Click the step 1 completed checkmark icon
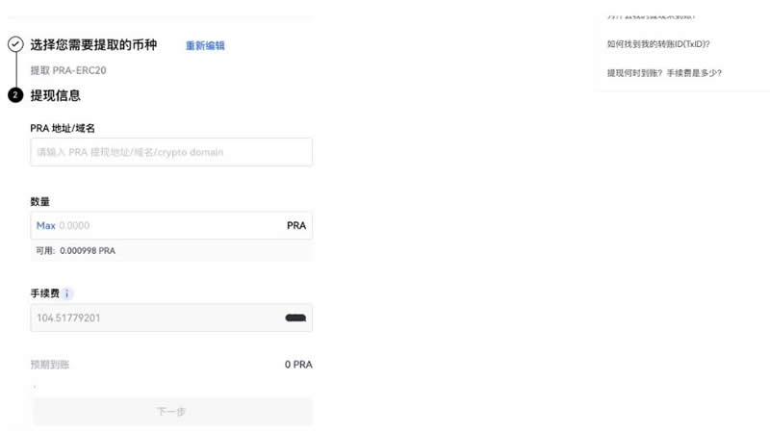The height and width of the screenshot is (431, 770). click(x=15, y=44)
